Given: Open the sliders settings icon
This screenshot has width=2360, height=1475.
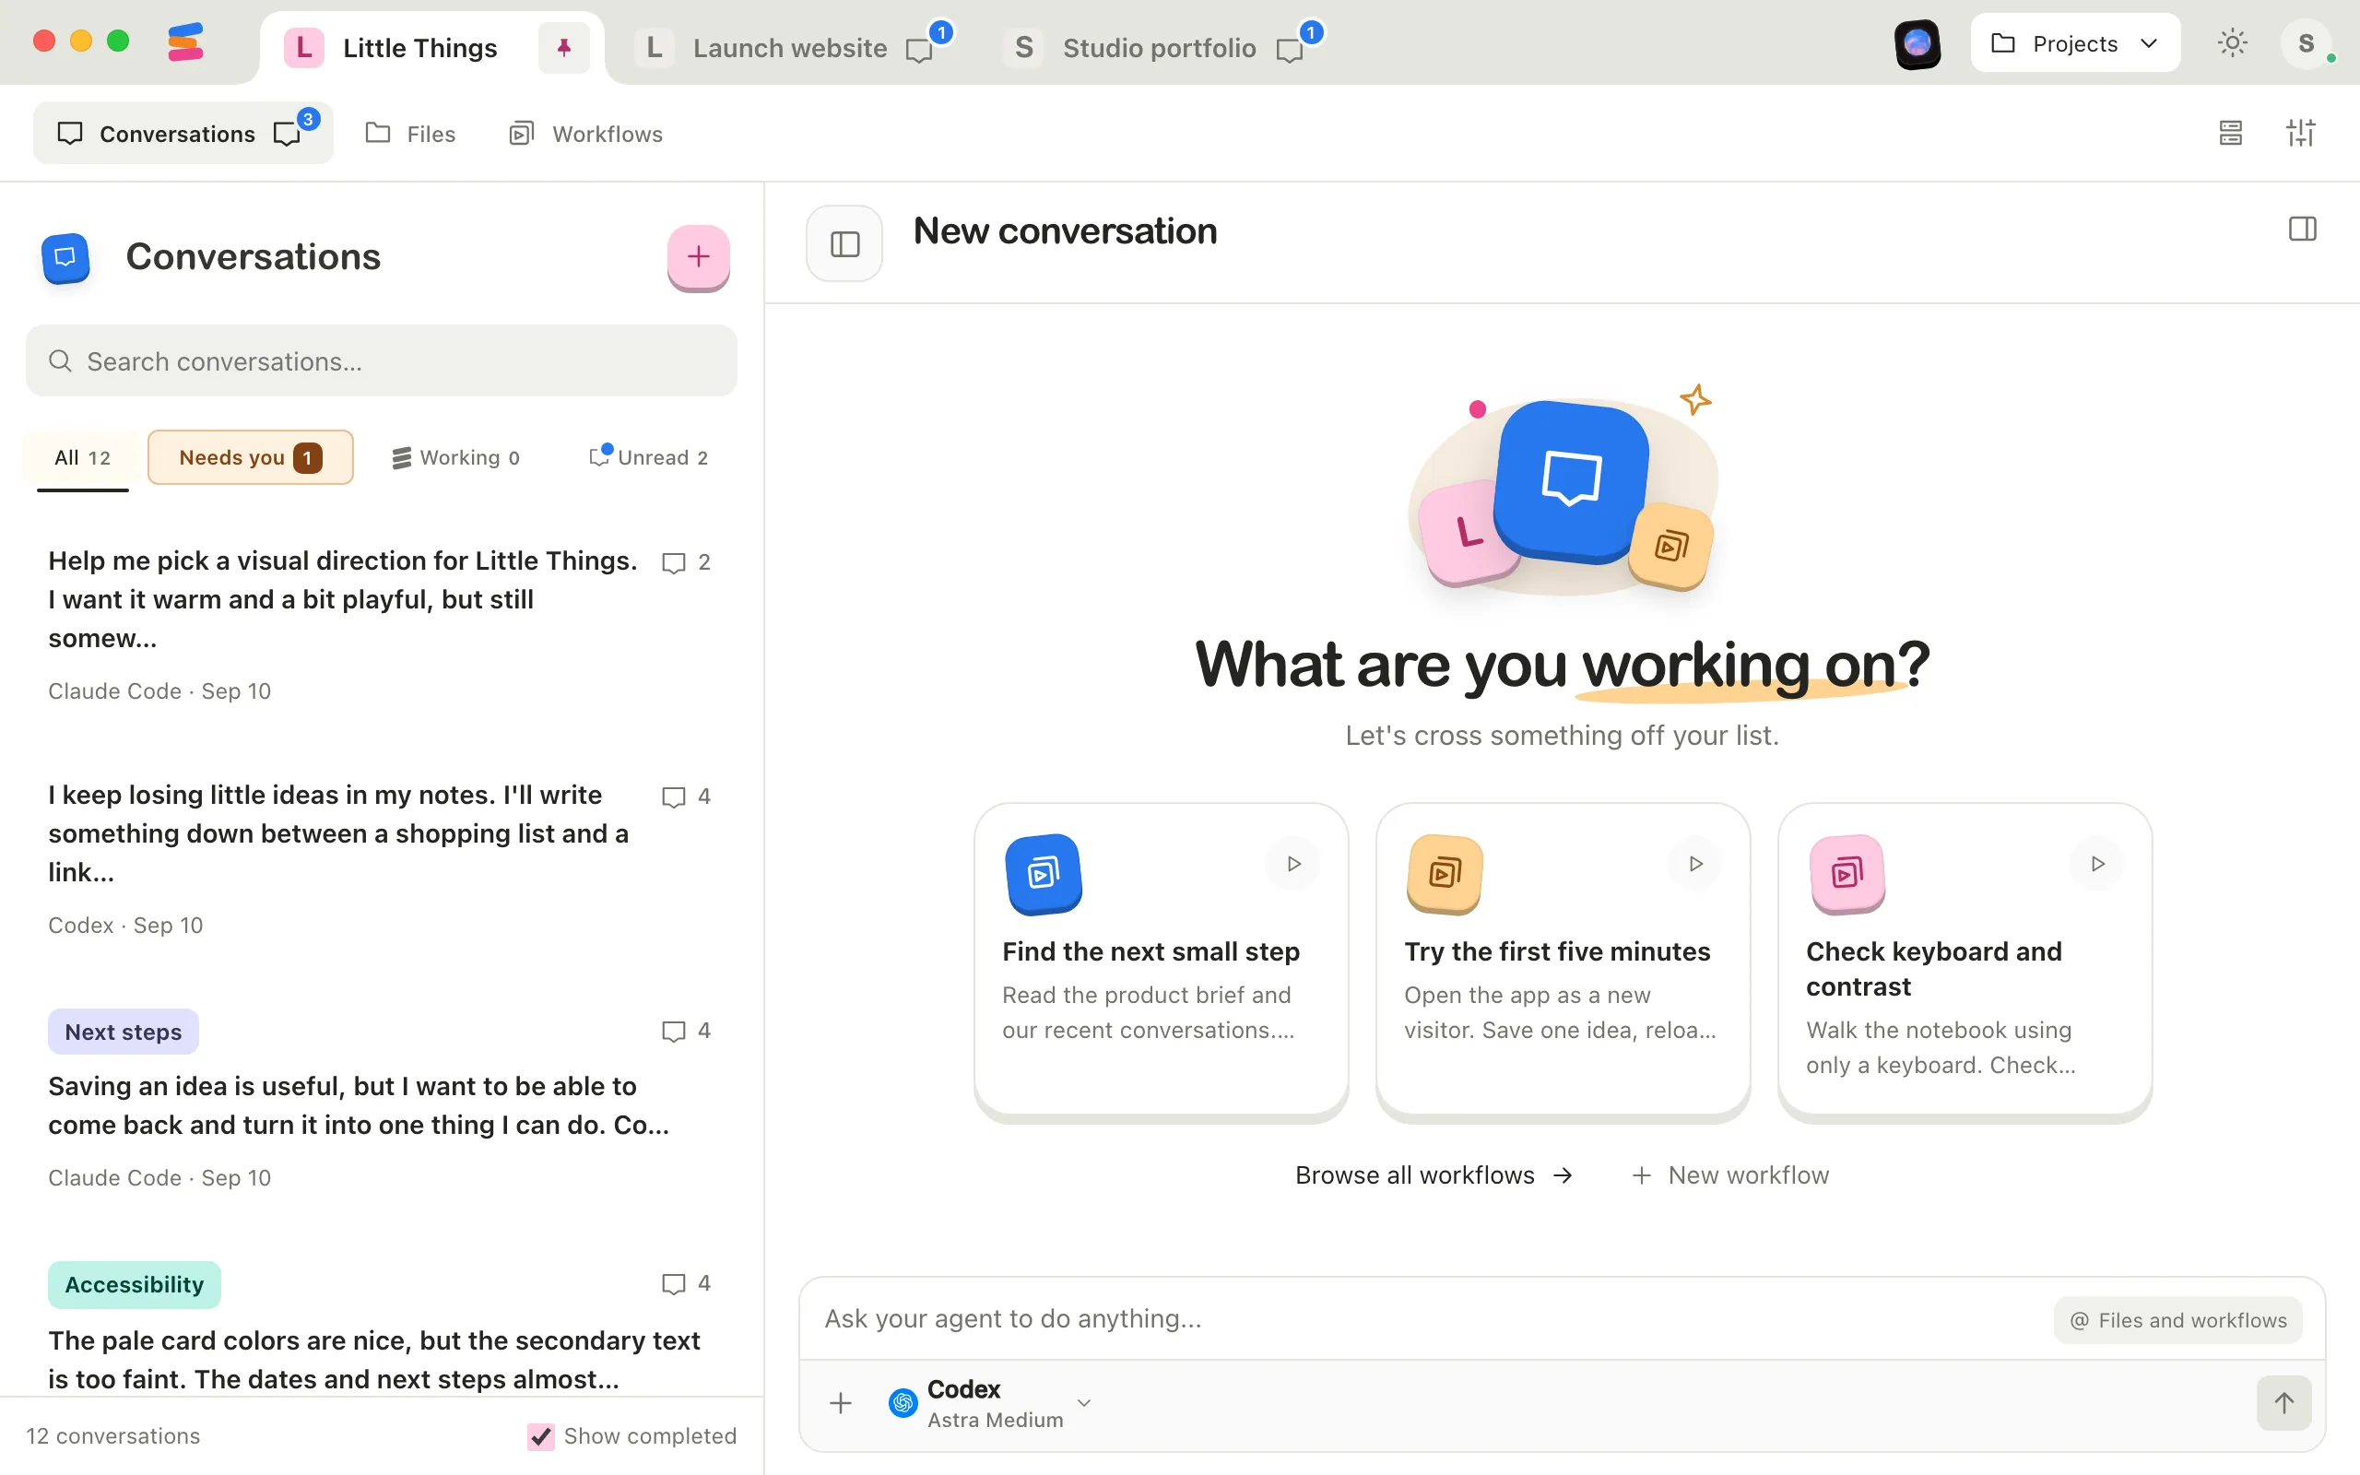Looking at the screenshot, I should [2300, 133].
